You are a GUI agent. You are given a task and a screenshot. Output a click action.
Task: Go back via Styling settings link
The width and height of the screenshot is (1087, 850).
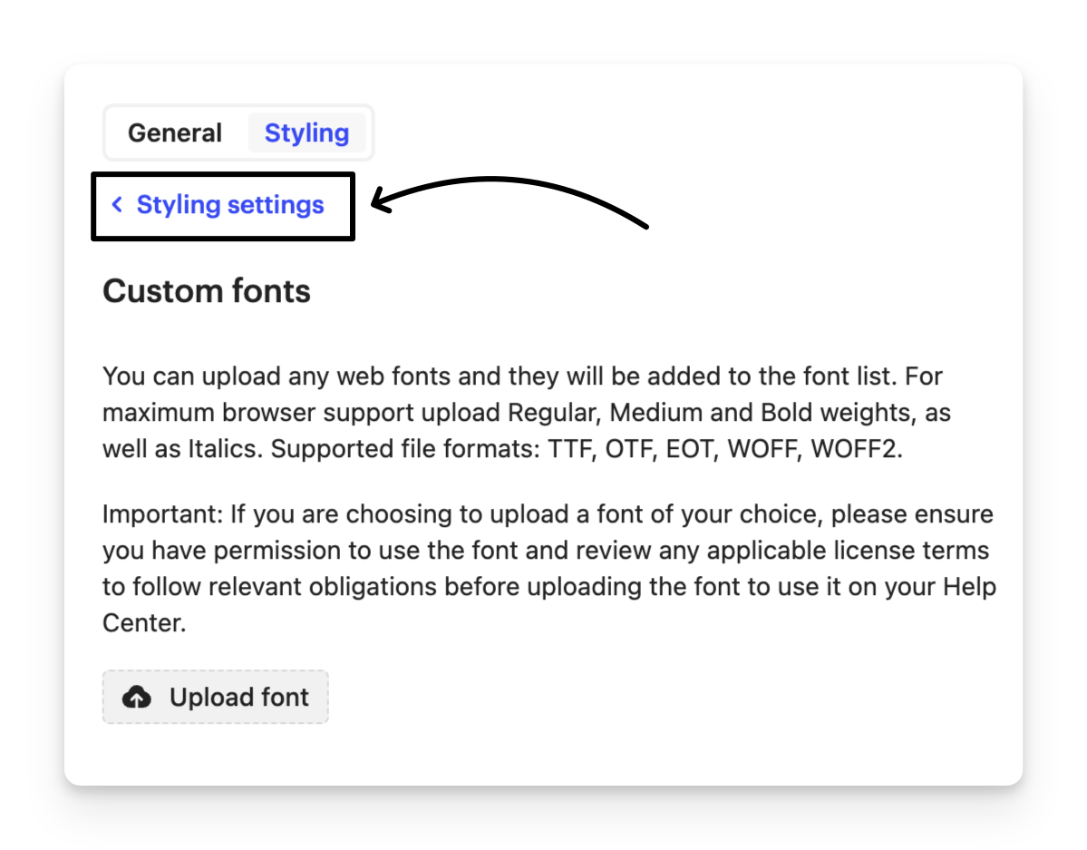point(230,205)
